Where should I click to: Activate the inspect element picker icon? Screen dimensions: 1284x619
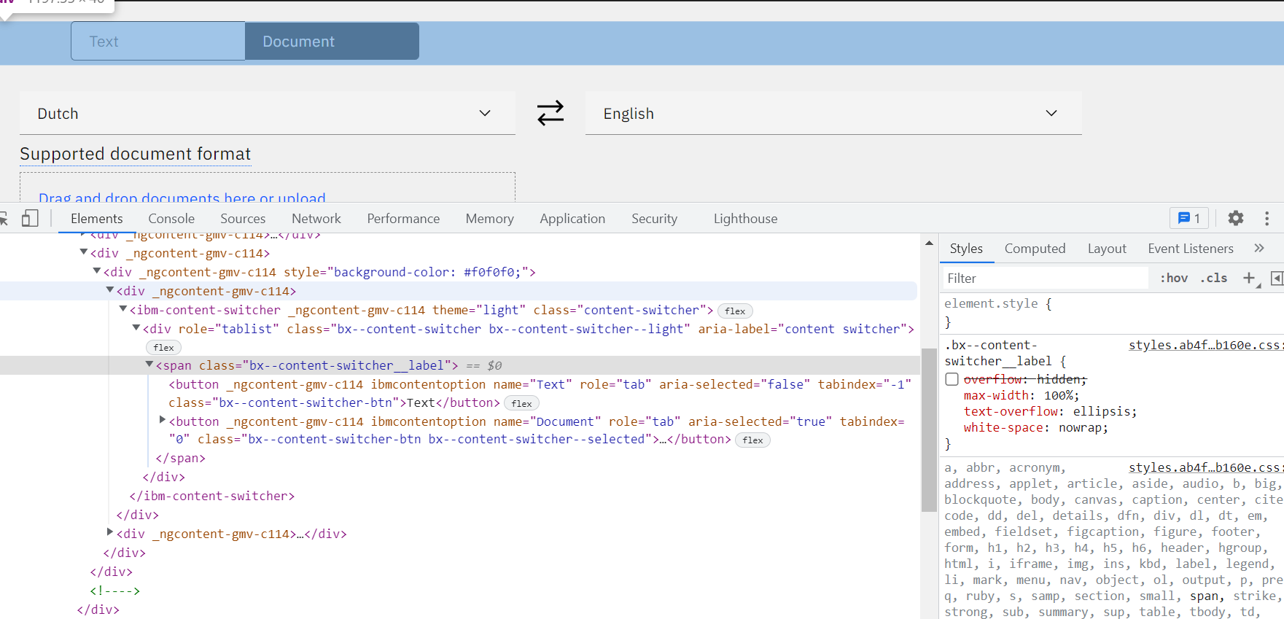[4, 218]
